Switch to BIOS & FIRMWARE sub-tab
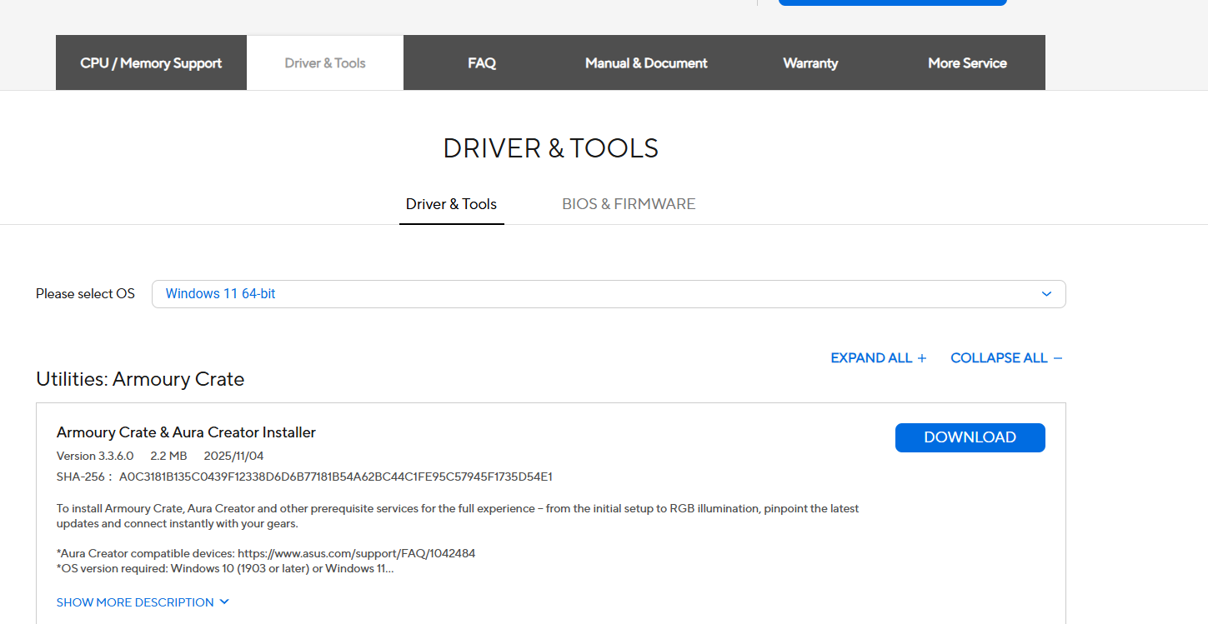1208x624 pixels. tap(629, 204)
